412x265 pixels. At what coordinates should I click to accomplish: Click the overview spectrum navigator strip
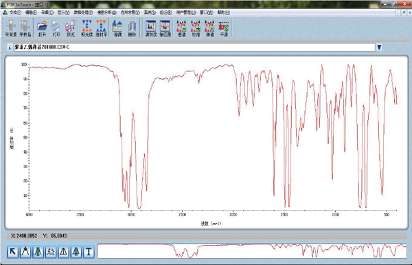point(252,251)
